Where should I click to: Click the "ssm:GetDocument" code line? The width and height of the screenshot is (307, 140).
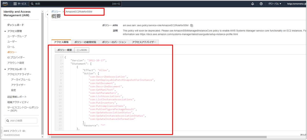(x=102, y=83)
